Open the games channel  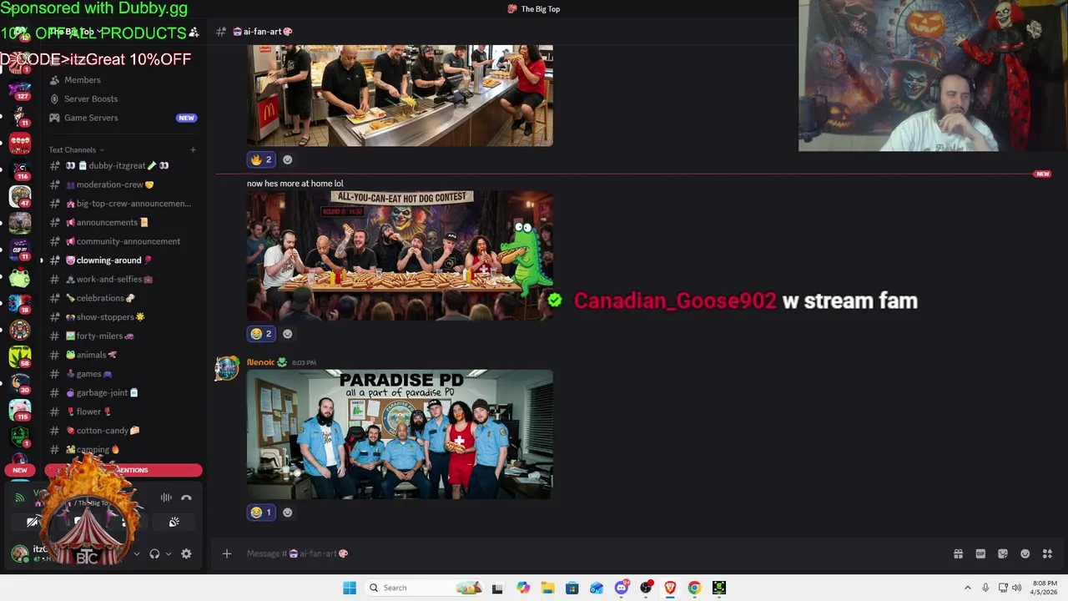click(x=123, y=374)
